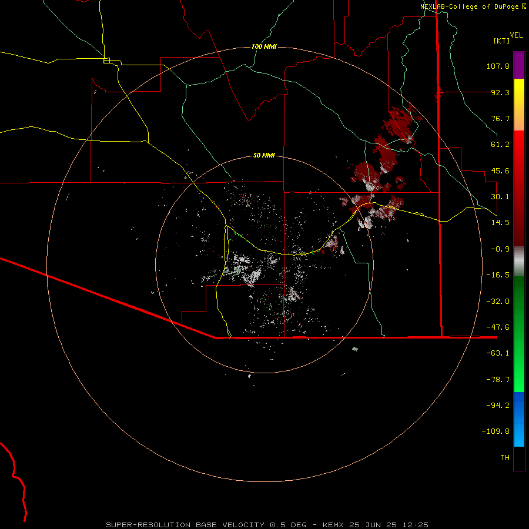The width and height of the screenshot is (529, 529).
Task: Pick the blue segment of the color bar
Action: (519, 419)
